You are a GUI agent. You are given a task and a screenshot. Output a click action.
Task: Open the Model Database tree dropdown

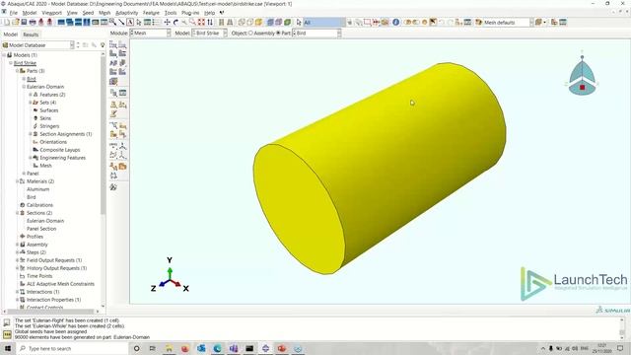[38, 45]
